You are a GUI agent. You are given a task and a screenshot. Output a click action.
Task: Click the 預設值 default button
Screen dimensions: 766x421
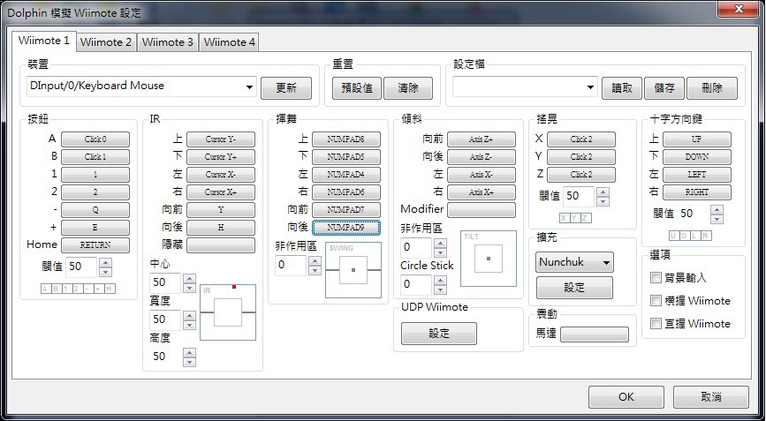point(357,87)
